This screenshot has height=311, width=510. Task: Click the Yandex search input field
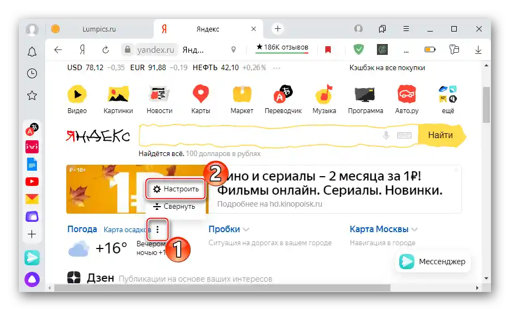pyautogui.click(x=260, y=135)
